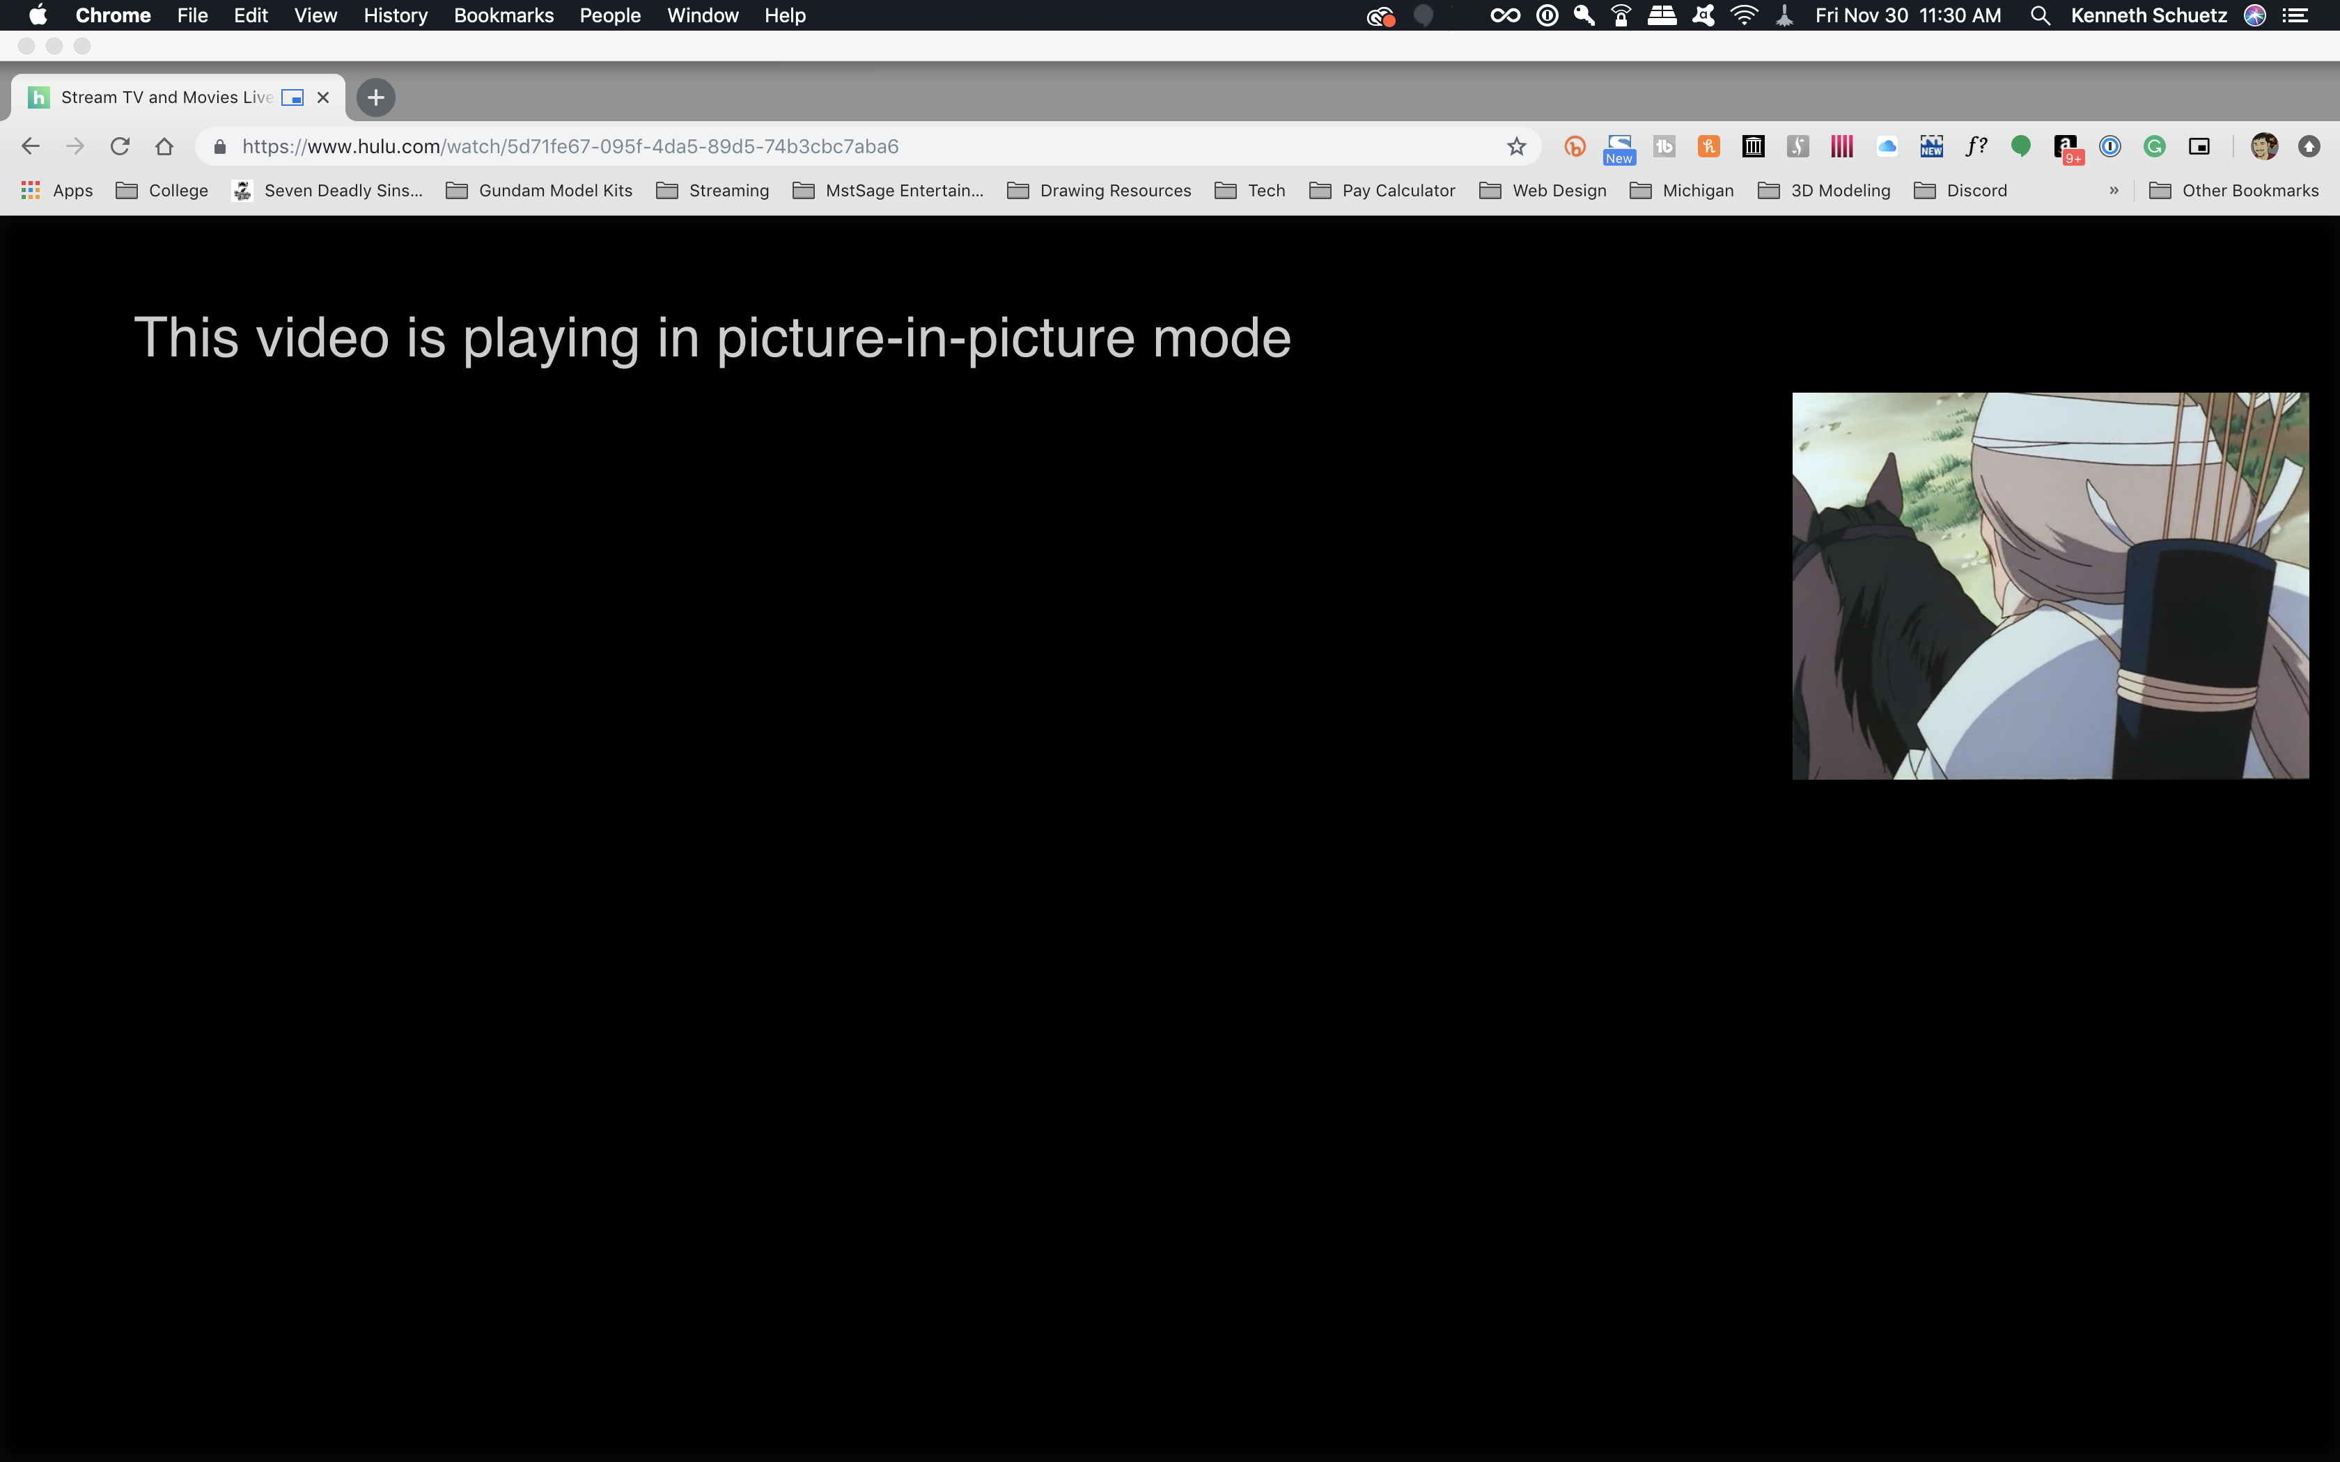This screenshot has width=2340, height=1462.
Task: Expand the College bookmarks folder
Action: [162, 191]
